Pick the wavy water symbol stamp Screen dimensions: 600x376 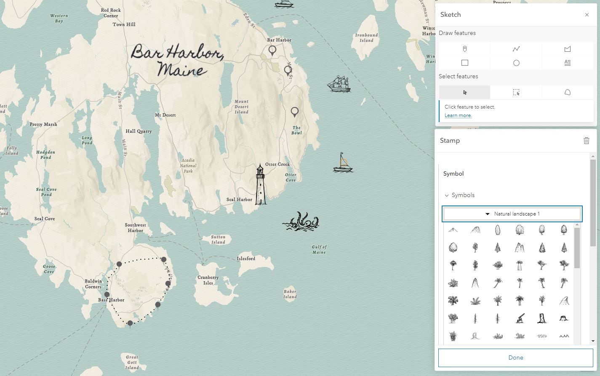coord(564,336)
